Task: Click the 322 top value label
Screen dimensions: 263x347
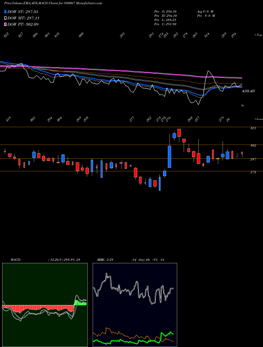Action: pos(6,35)
